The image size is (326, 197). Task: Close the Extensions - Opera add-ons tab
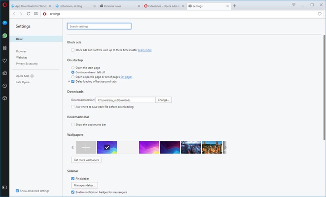coord(183,6)
